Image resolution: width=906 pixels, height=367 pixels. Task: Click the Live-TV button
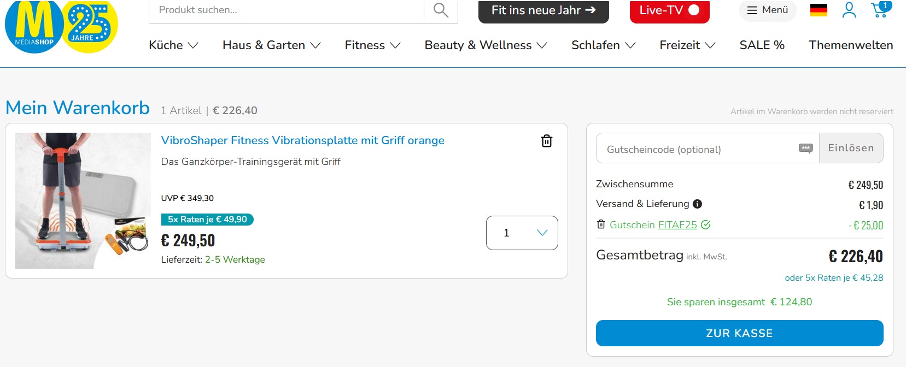[x=669, y=10]
